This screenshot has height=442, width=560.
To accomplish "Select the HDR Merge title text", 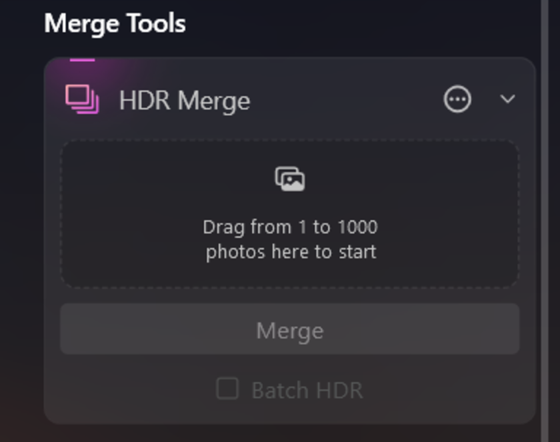I will pos(185,101).
